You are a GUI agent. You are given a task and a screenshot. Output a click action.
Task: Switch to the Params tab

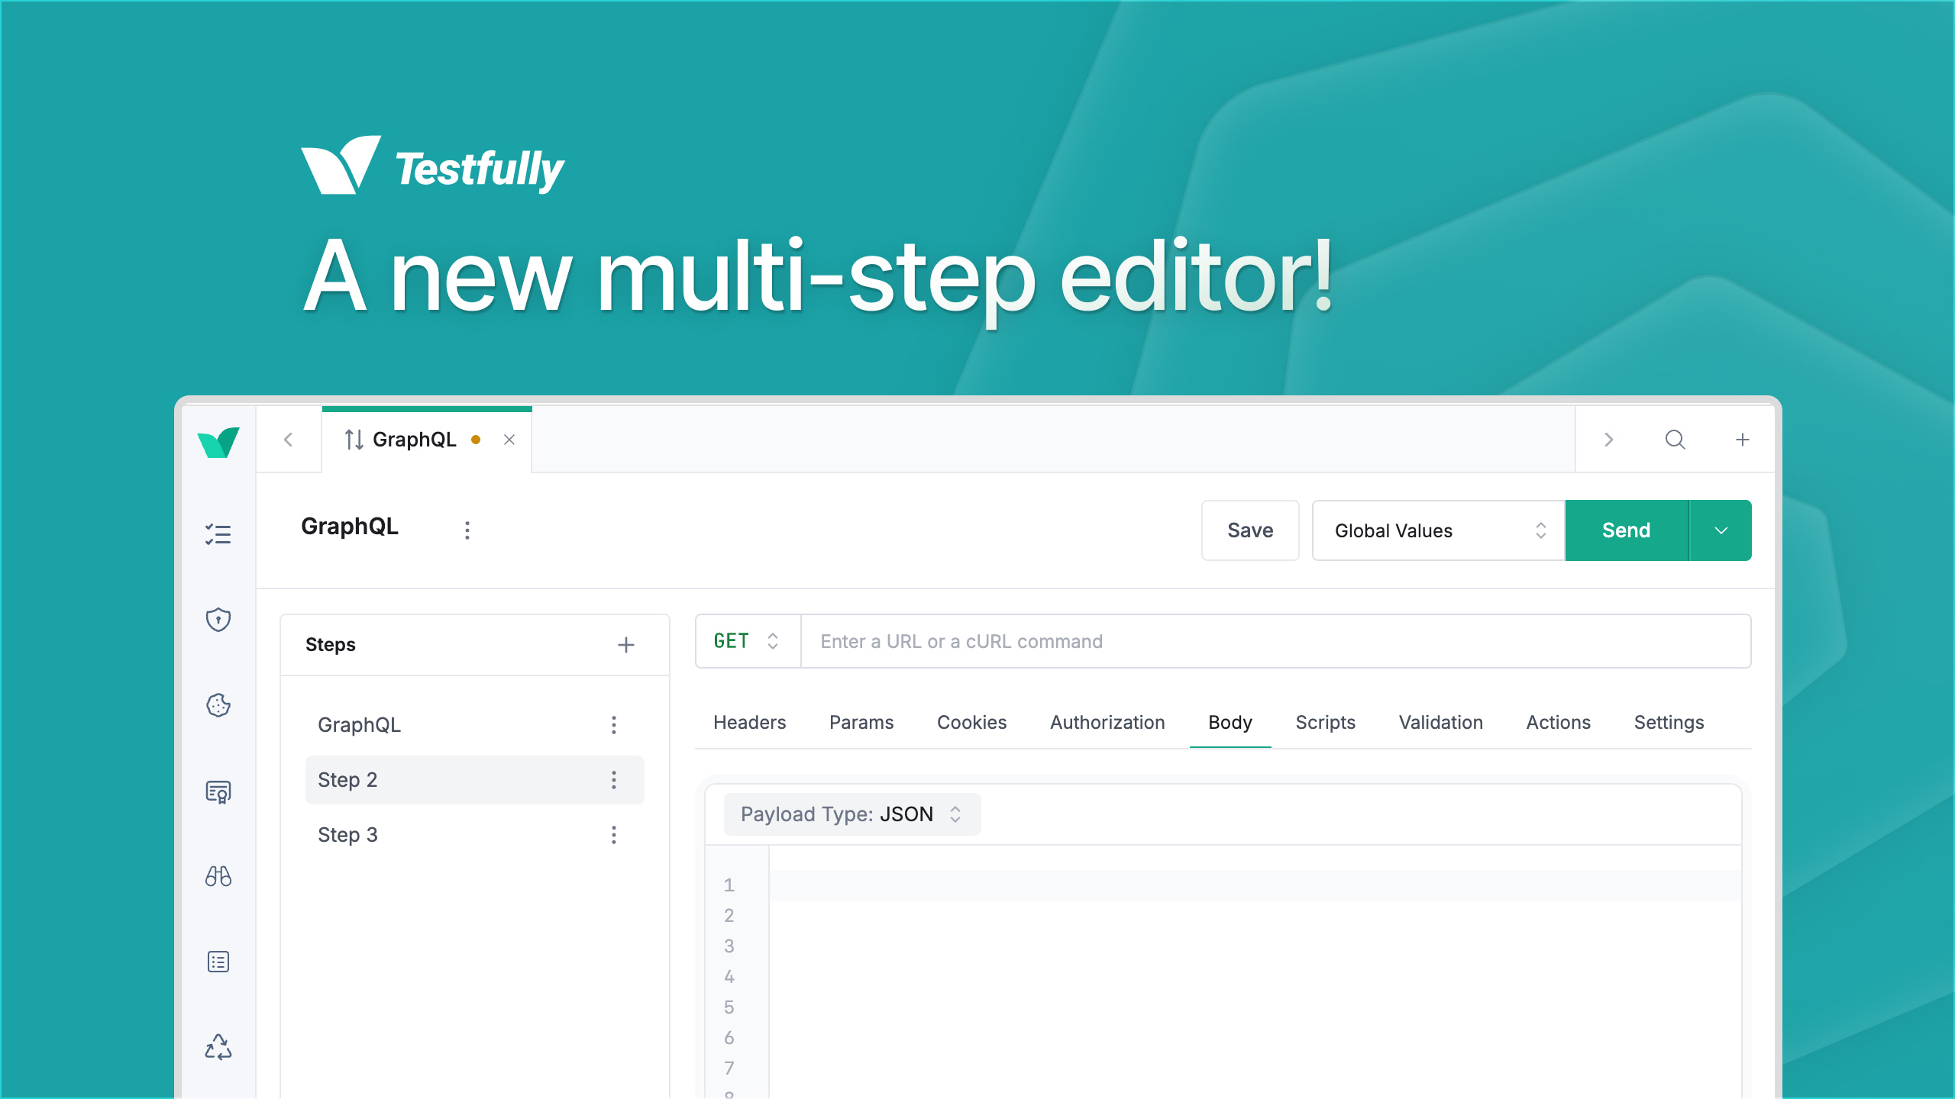click(861, 722)
